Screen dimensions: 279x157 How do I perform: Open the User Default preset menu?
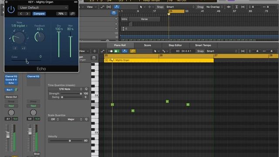(43, 8)
